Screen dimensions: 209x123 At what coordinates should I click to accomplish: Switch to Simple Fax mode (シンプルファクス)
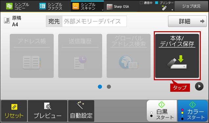click(51, 6)
